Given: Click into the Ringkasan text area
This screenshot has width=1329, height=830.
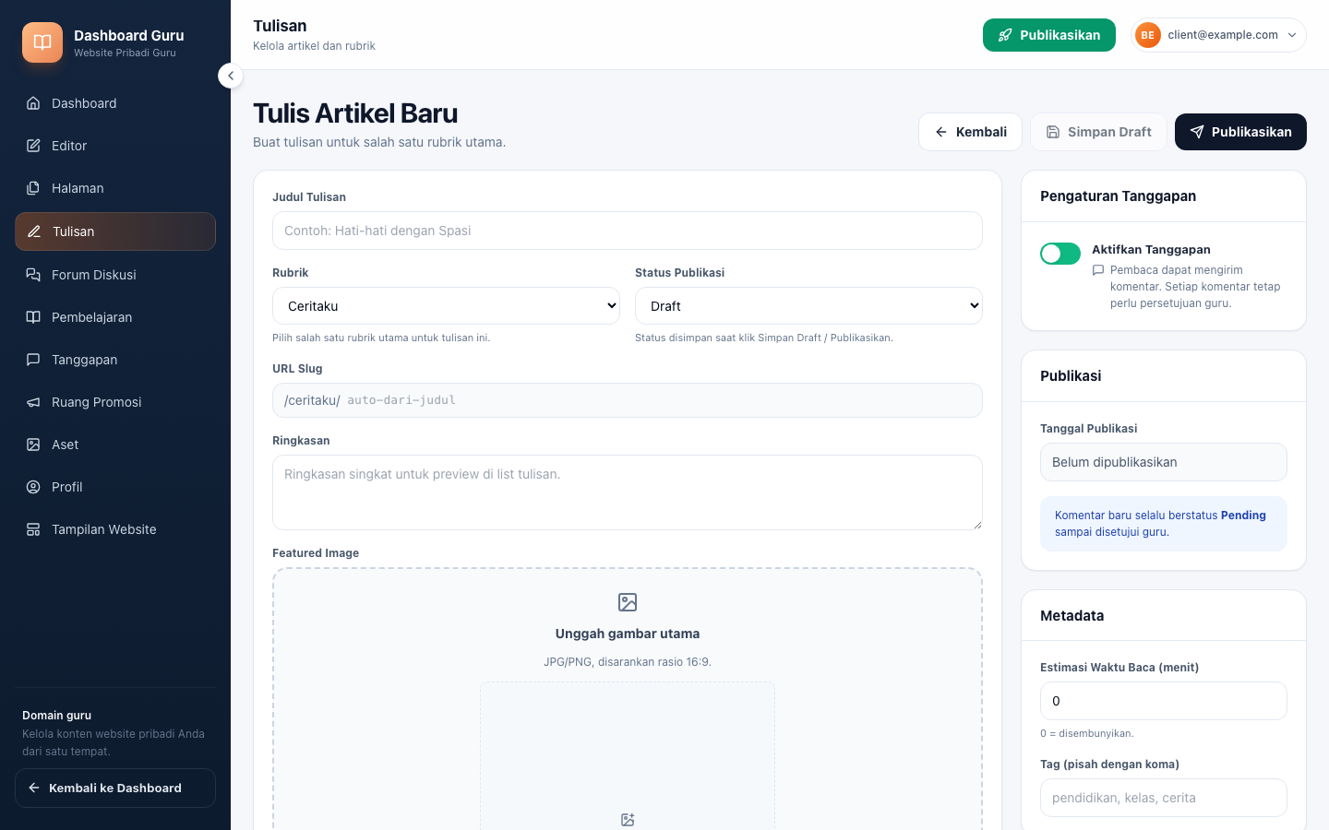Looking at the screenshot, I should coord(628,492).
